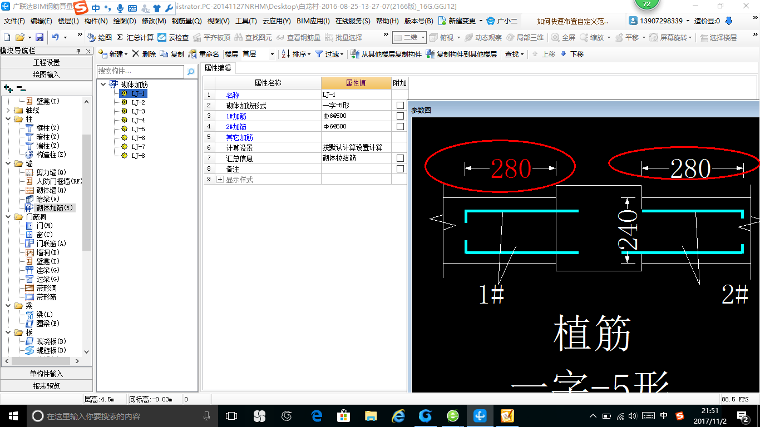Screen dimensions: 760x427
Task: Select 门(M) in the navigation tree
Action: [45, 226]
